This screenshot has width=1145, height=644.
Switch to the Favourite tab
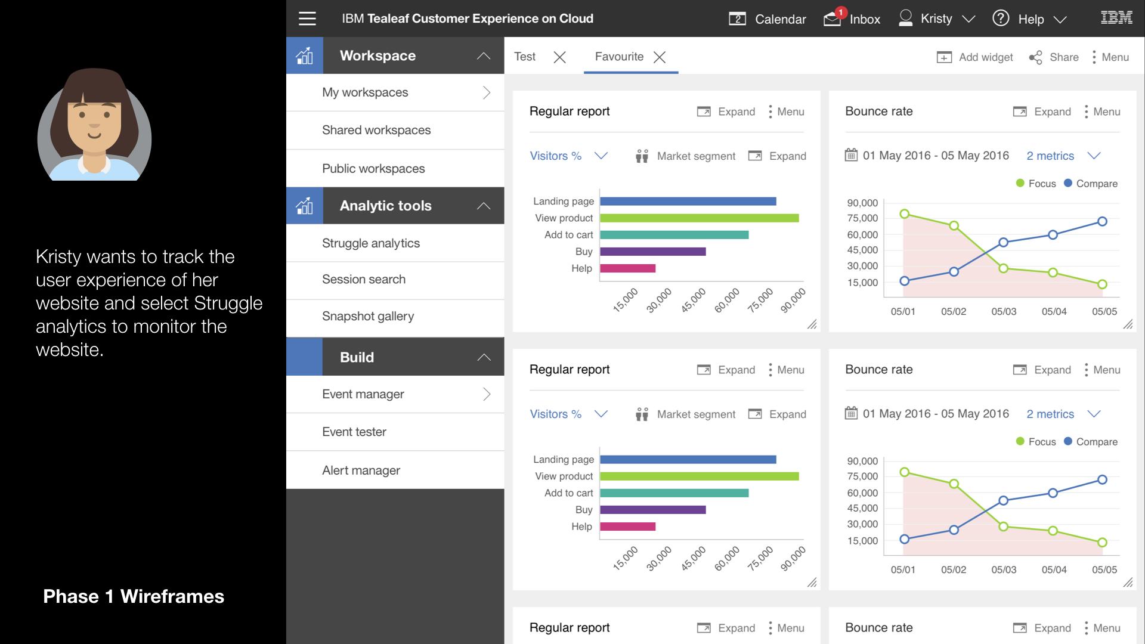(x=619, y=57)
